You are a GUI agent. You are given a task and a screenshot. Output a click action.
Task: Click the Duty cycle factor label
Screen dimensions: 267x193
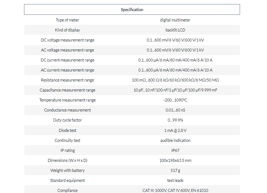coord(68,120)
